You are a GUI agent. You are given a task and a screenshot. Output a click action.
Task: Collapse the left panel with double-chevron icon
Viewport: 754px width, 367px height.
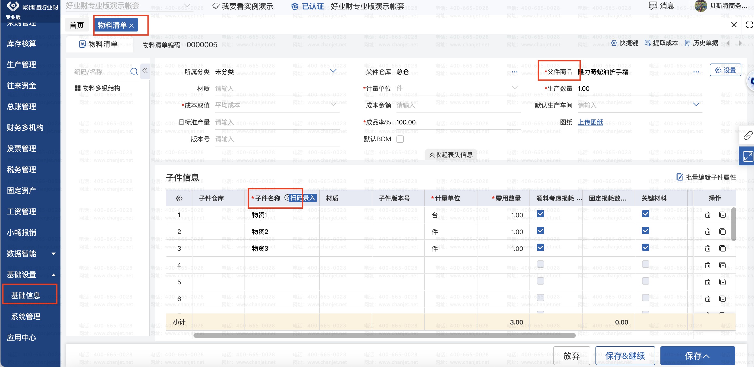click(145, 71)
